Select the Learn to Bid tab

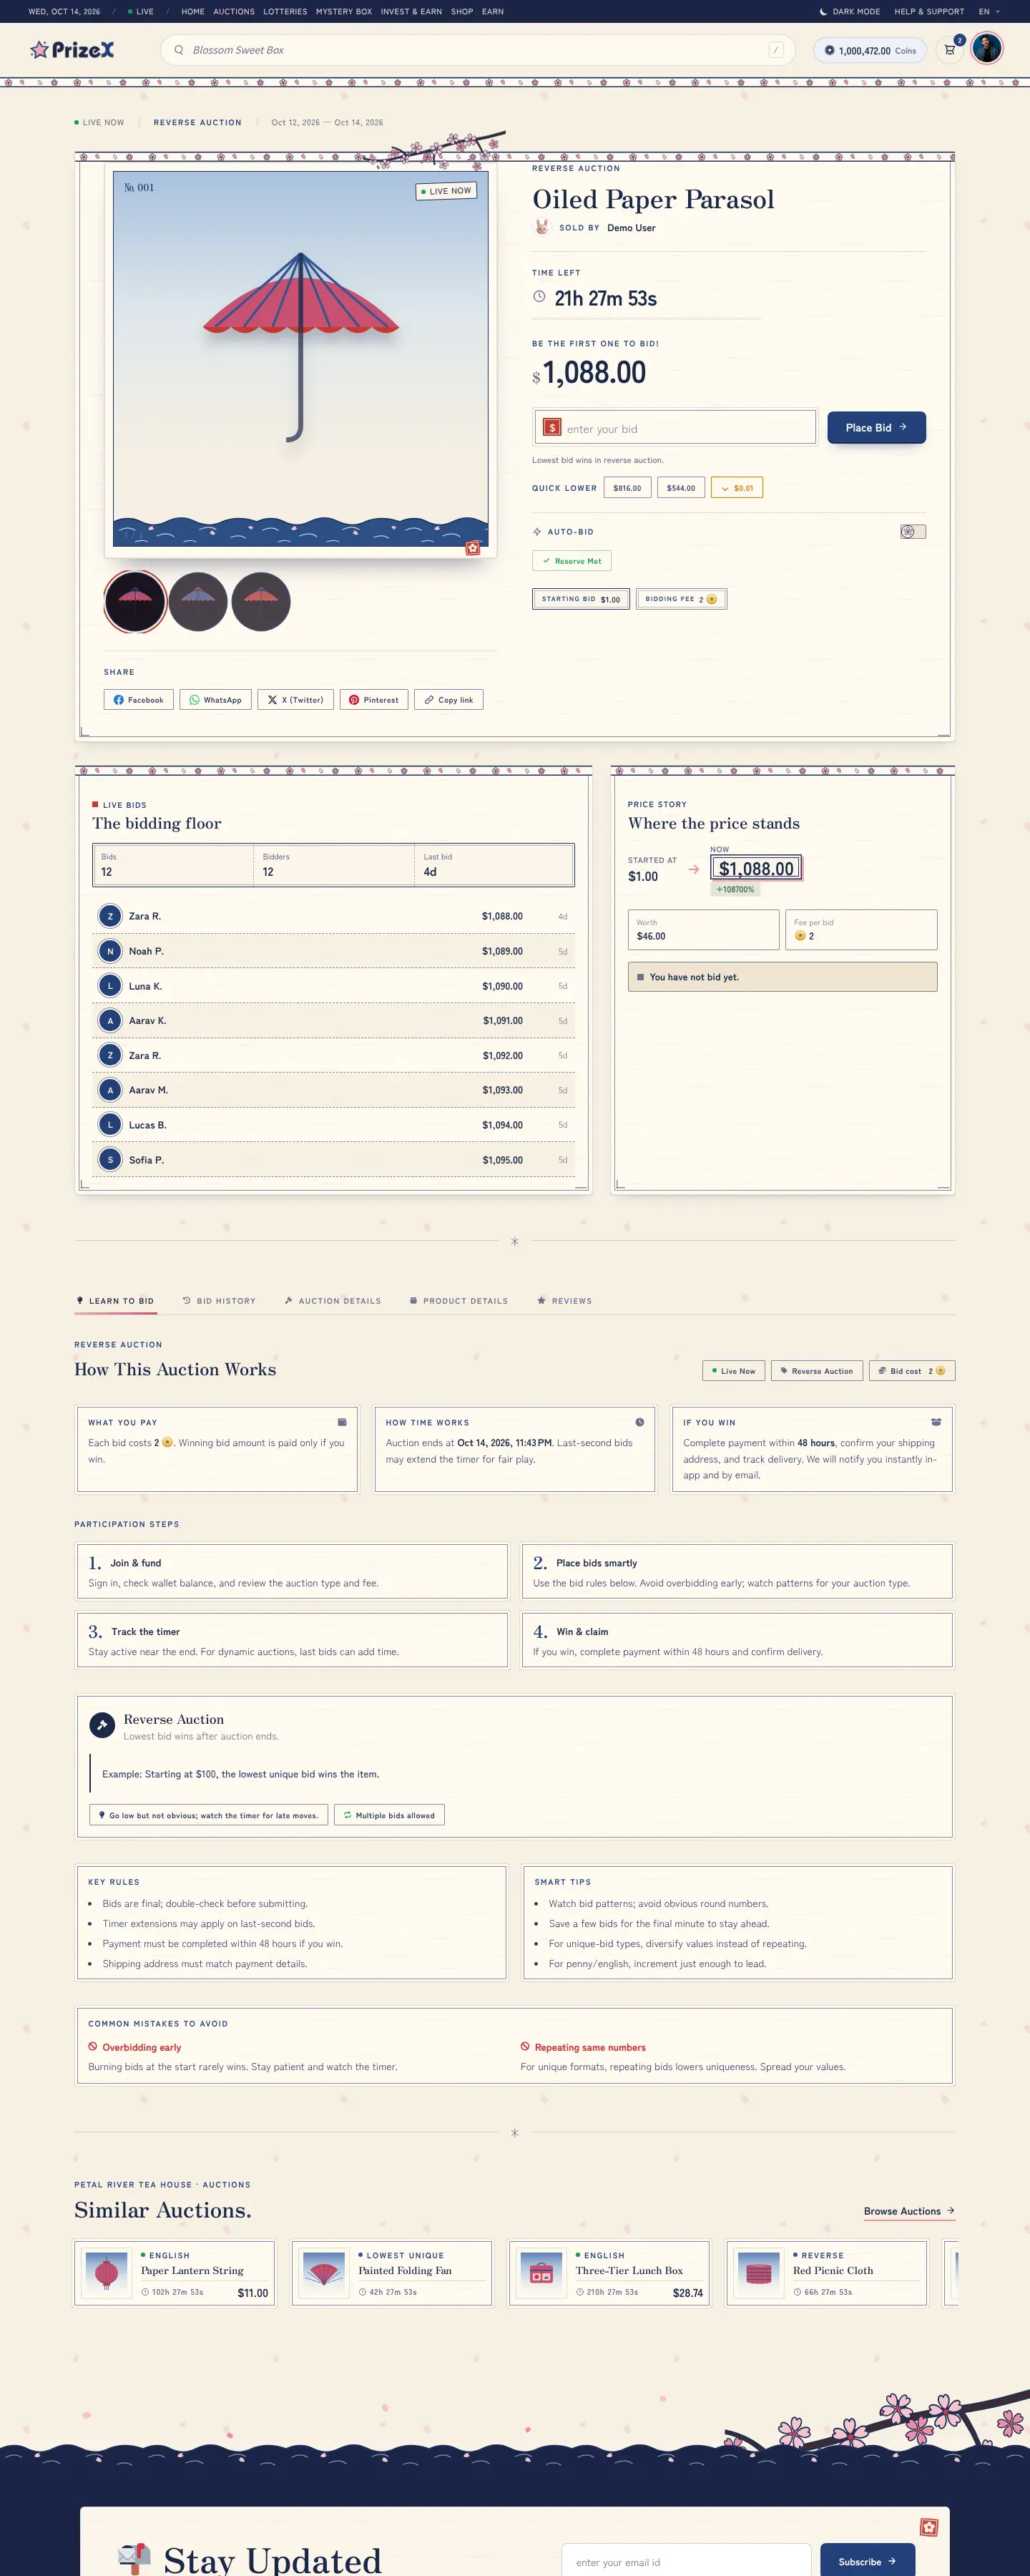[x=115, y=1301]
